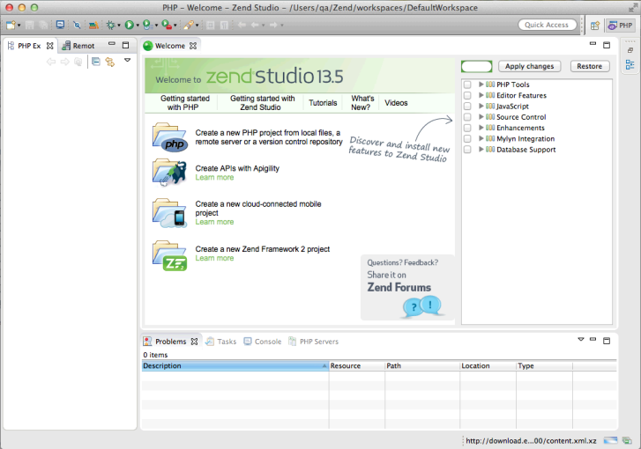Click the External Tools run icon
Image resolution: width=641 pixels, height=449 pixels.
[x=167, y=26]
